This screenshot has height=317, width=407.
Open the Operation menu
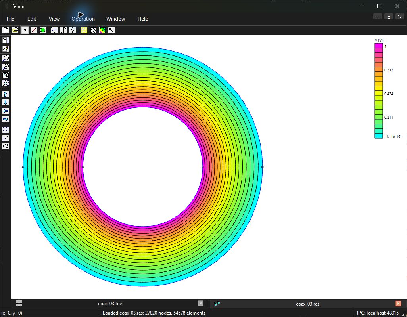[83, 19]
